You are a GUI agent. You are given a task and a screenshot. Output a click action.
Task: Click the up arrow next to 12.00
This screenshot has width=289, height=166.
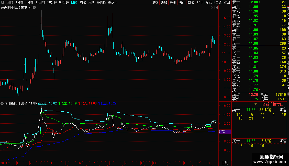(260, 2)
